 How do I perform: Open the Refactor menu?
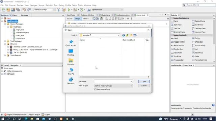click(x=49, y=5)
